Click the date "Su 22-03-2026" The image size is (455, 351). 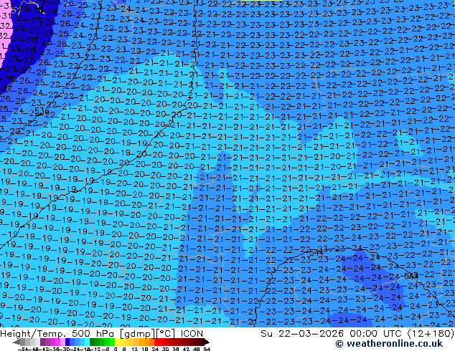coord(302,334)
